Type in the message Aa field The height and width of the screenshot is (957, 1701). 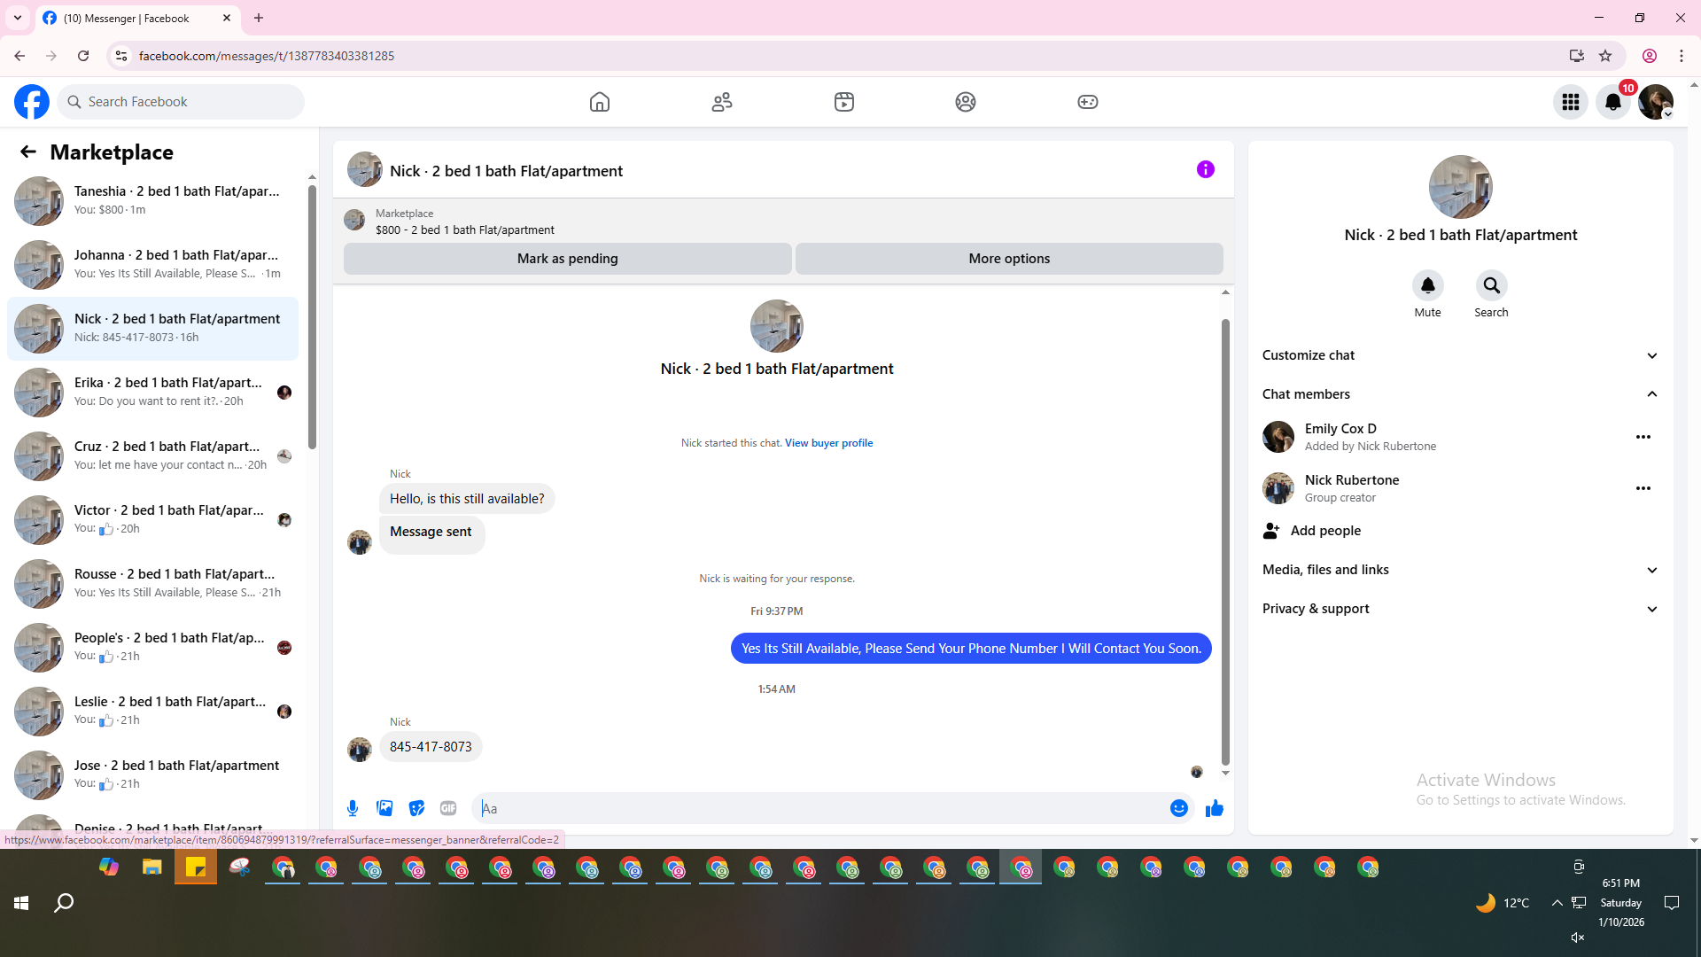(815, 808)
